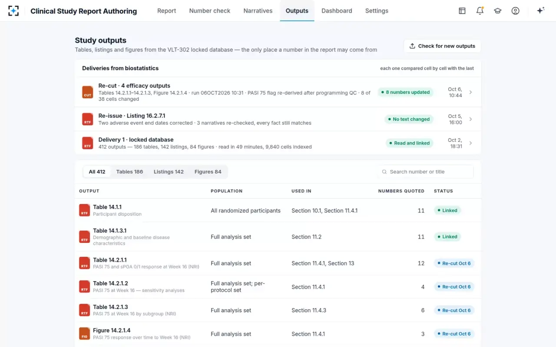The width and height of the screenshot is (556, 347).
Task: Click the RTF icon of Table 14.1.1
Action: pos(84,210)
